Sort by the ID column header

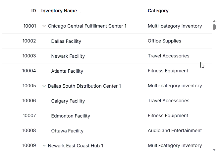[33, 11]
